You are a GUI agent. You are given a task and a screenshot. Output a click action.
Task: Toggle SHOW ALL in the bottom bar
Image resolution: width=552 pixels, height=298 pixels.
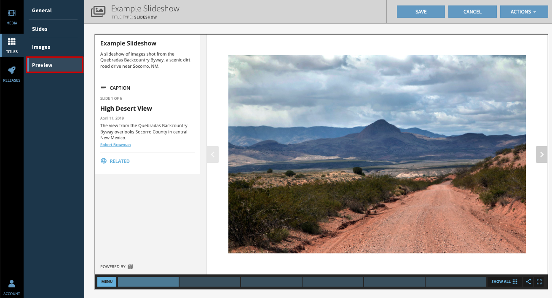coord(504,282)
